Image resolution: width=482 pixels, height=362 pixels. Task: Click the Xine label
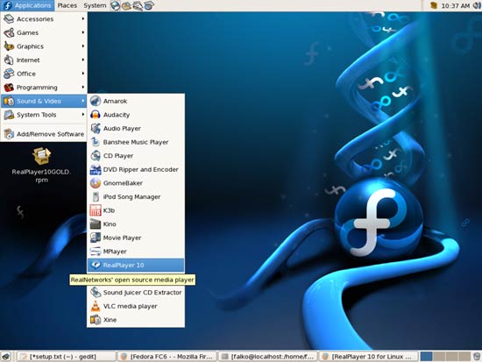tap(110, 320)
